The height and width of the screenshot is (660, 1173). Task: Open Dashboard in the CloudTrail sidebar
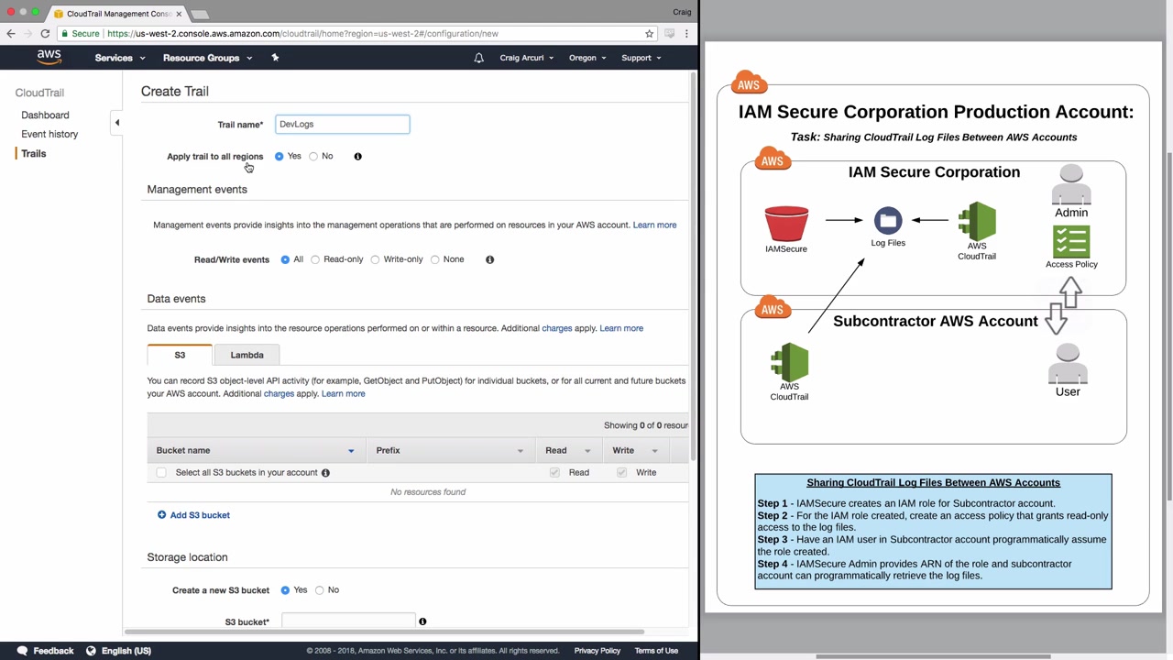pos(45,115)
